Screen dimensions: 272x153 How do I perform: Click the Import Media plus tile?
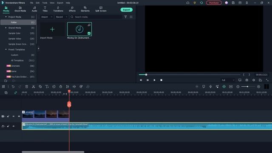click(52, 29)
